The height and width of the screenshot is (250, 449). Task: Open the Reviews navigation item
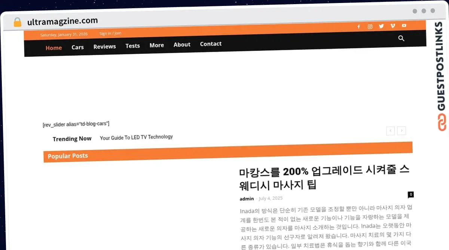(104, 47)
